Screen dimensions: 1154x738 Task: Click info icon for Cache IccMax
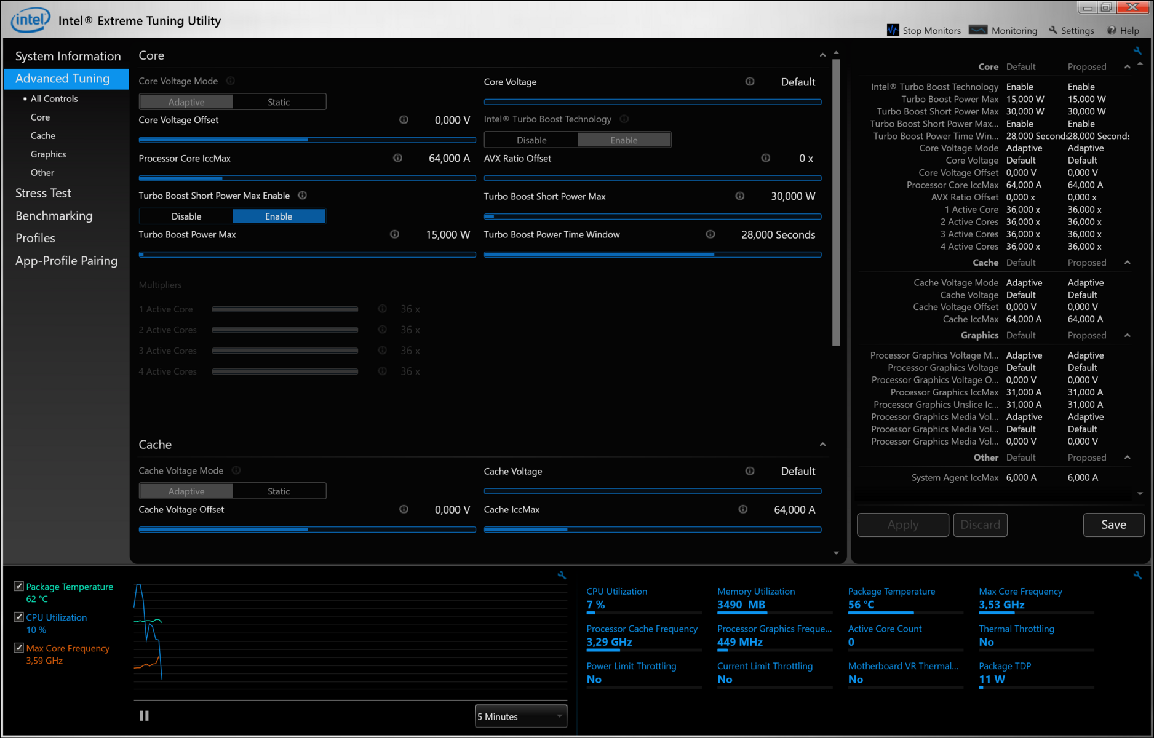coord(743,509)
